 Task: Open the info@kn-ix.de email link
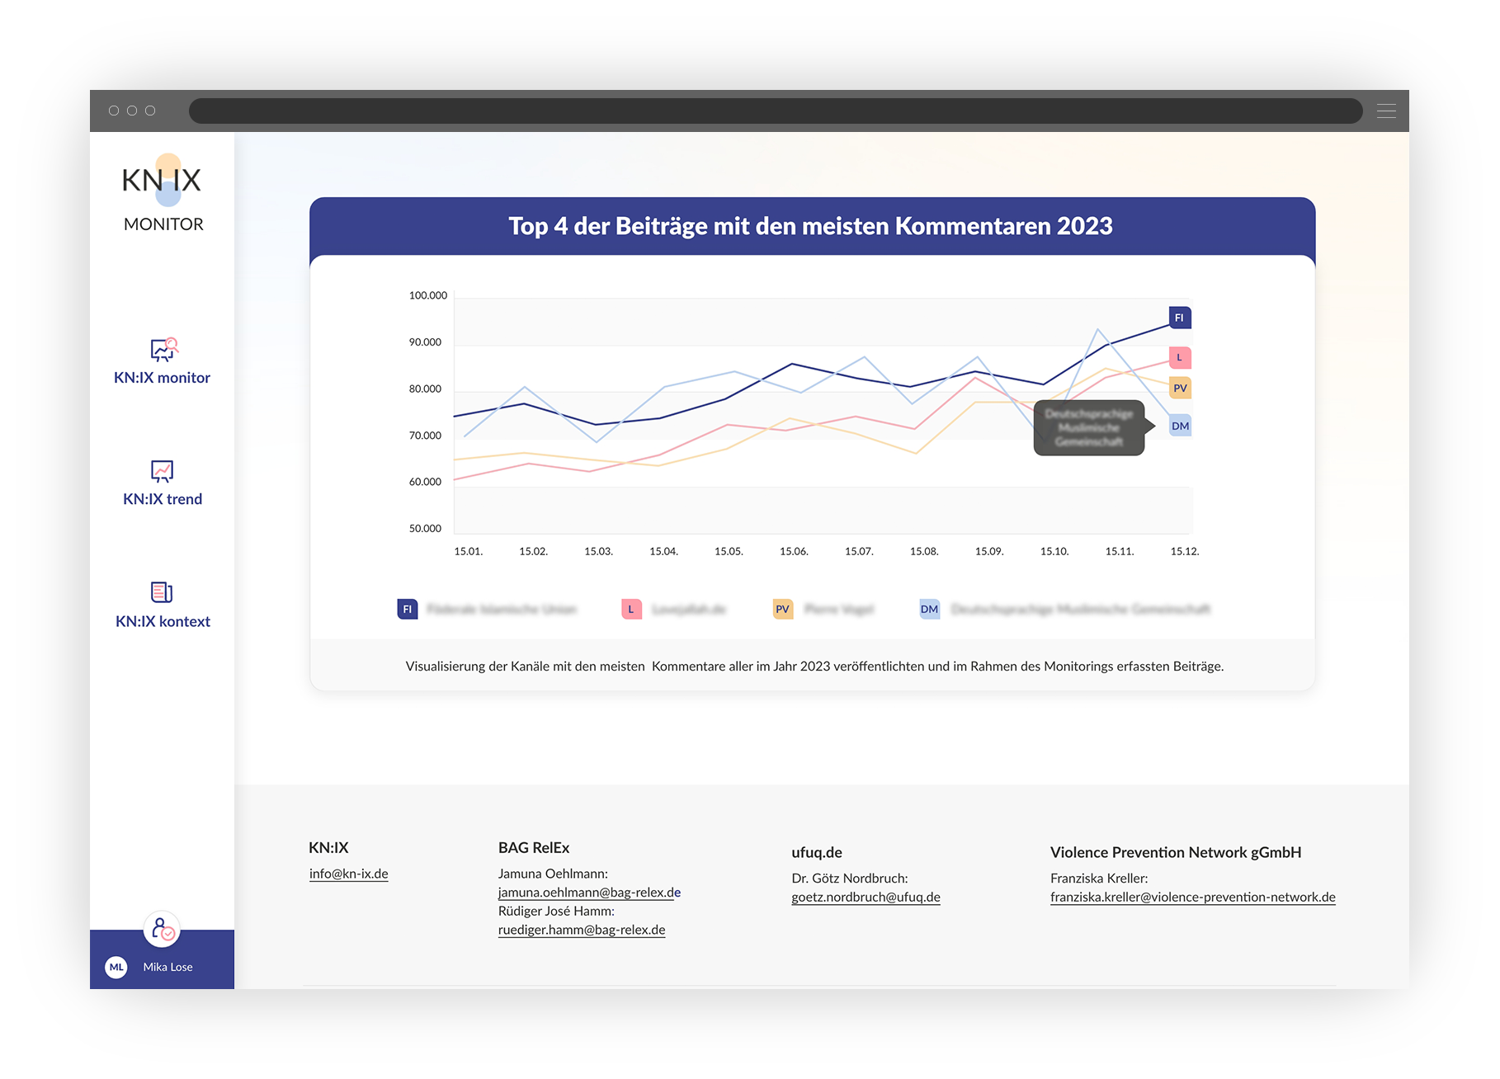tap(349, 874)
